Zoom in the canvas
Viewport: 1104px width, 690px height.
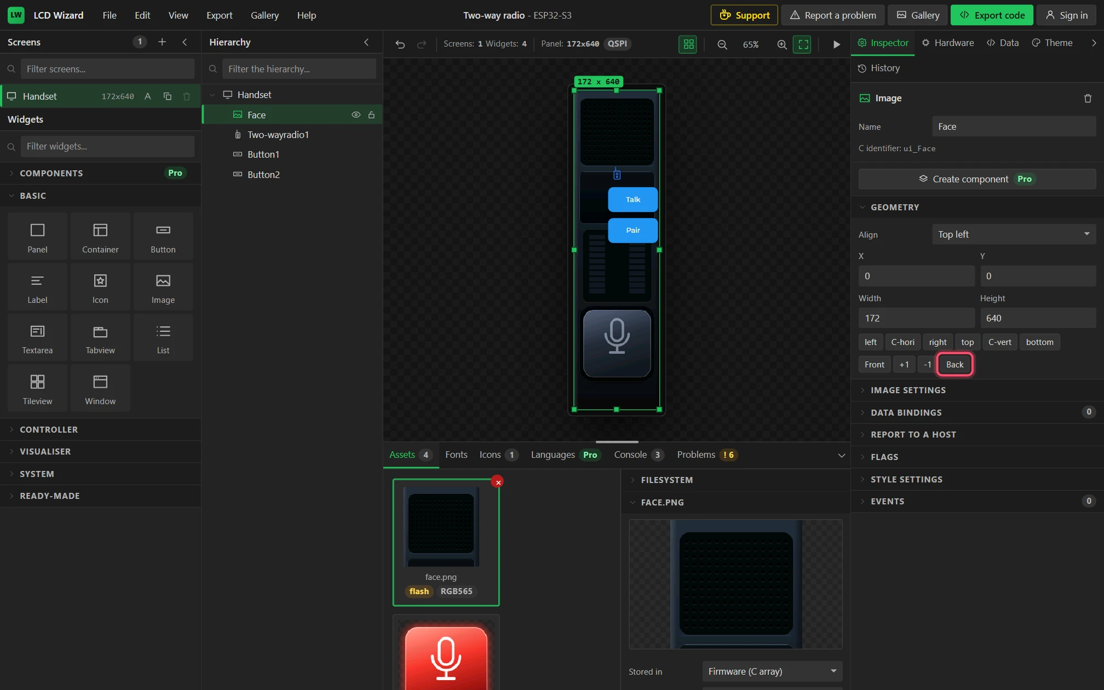click(x=782, y=44)
